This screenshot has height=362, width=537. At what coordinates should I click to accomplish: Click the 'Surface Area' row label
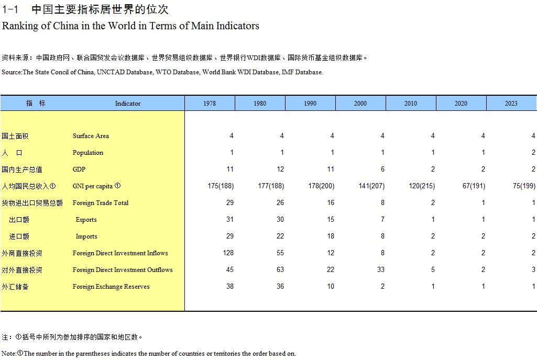[91, 136]
